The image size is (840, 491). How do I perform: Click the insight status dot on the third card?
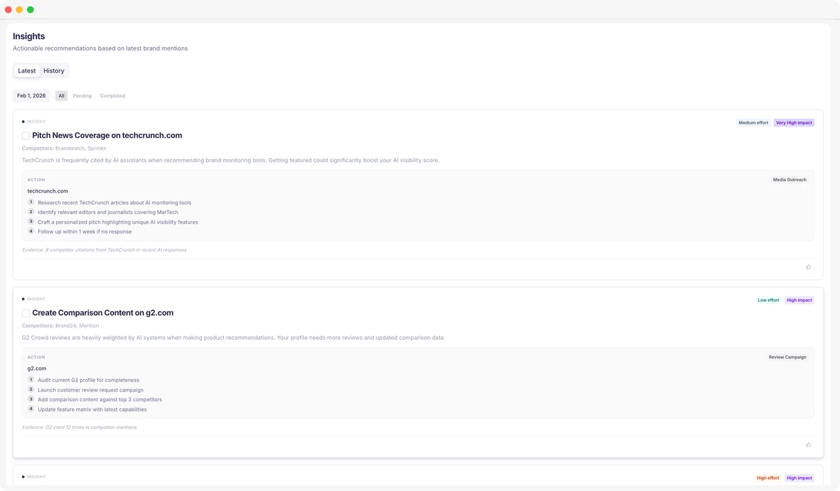pyautogui.click(x=23, y=476)
